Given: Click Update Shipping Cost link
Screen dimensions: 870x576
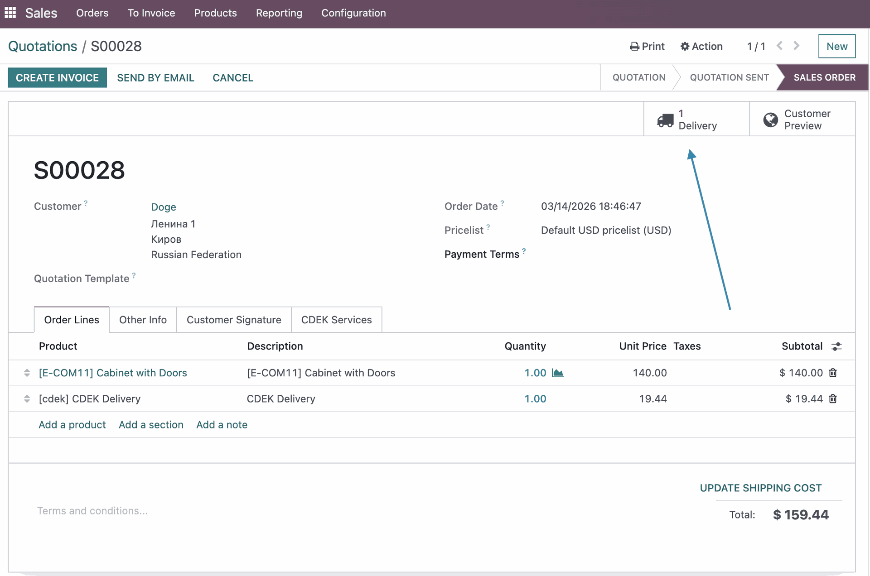Looking at the screenshot, I should [x=760, y=488].
